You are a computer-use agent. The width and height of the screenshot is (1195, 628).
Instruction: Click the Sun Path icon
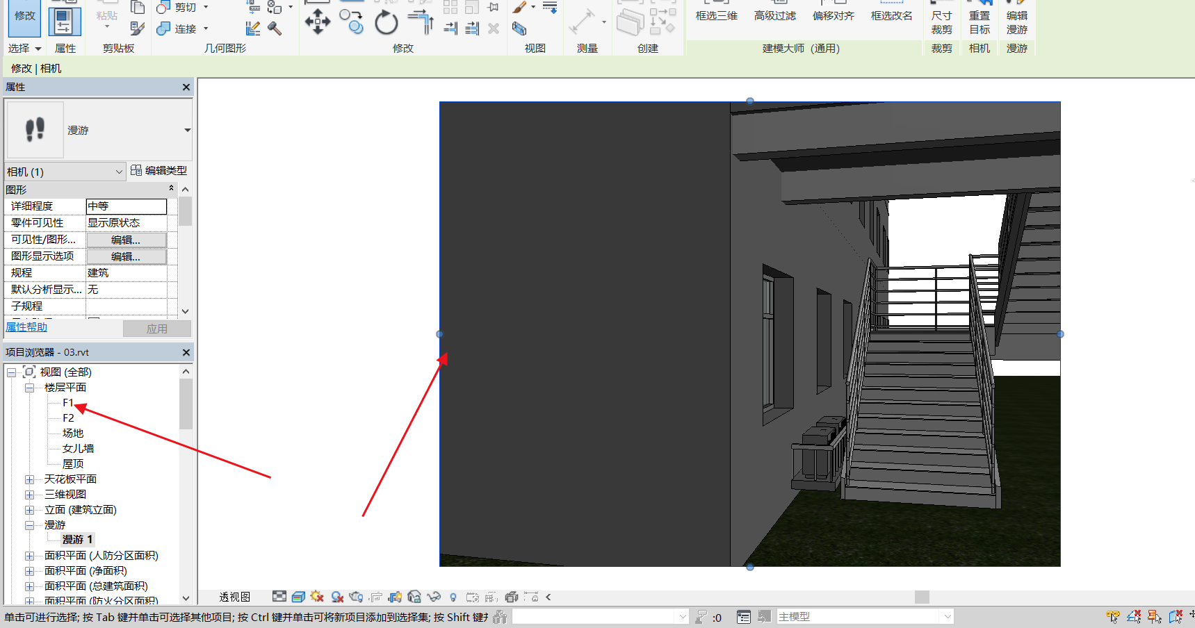coord(318,597)
